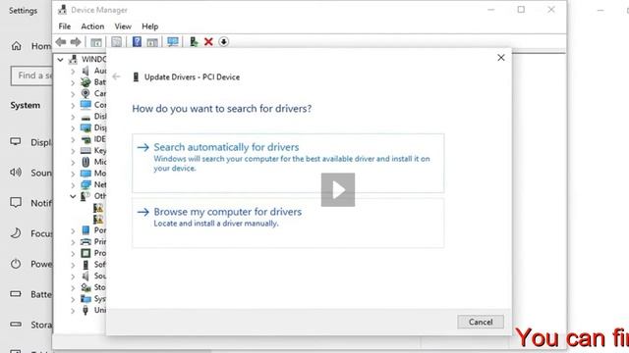The image size is (629, 353).
Task: Expand the Cameras tree node
Action: point(73,94)
